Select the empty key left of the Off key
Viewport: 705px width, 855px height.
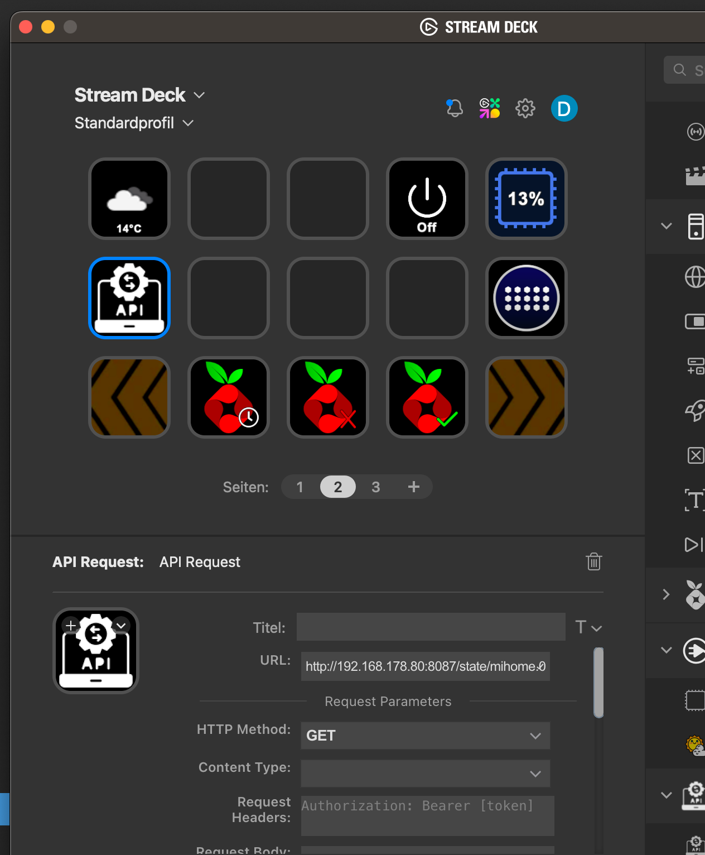(328, 199)
